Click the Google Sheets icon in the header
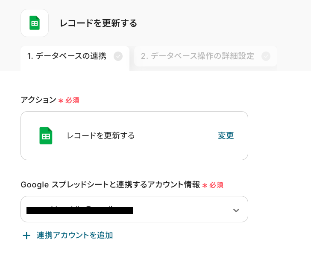Viewport: 311px width, 253px height. click(35, 23)
